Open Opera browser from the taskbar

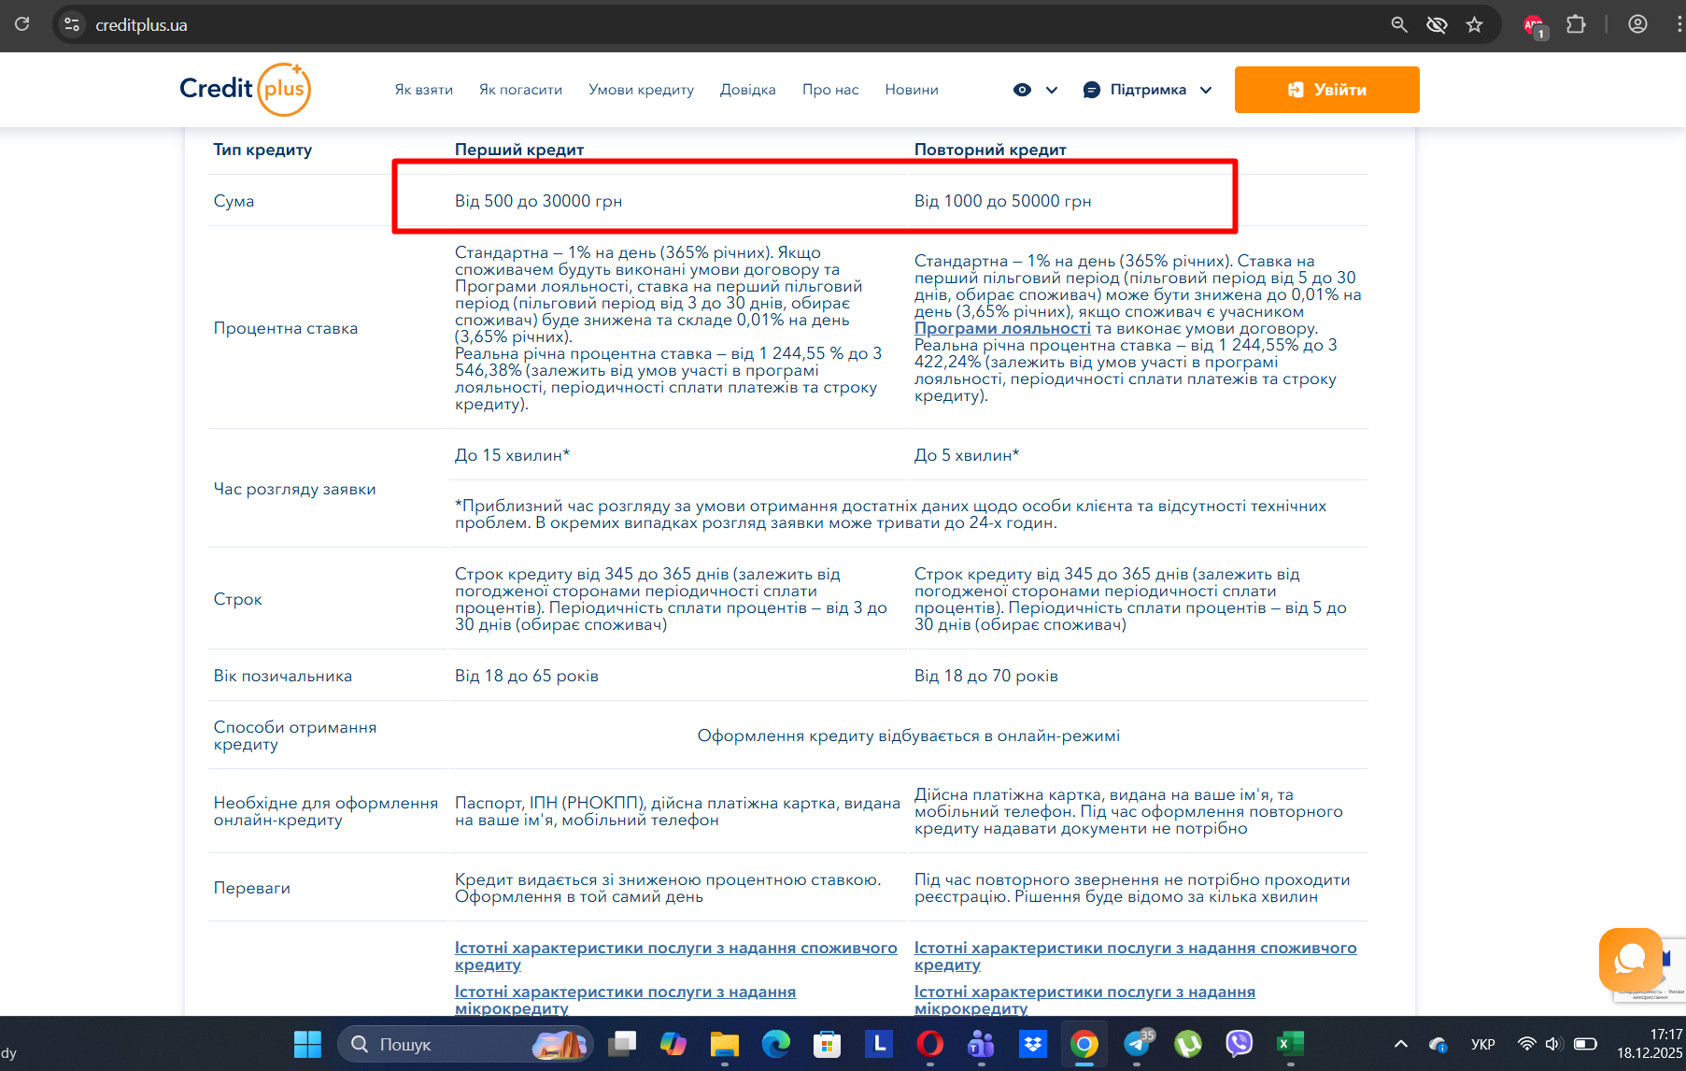[x=930, y=1044]
